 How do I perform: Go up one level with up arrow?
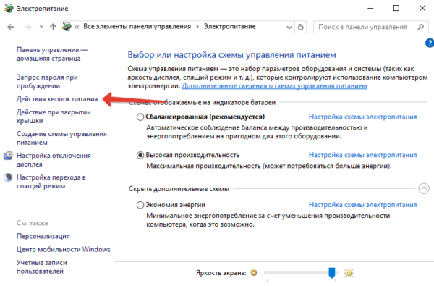point(53,27)
